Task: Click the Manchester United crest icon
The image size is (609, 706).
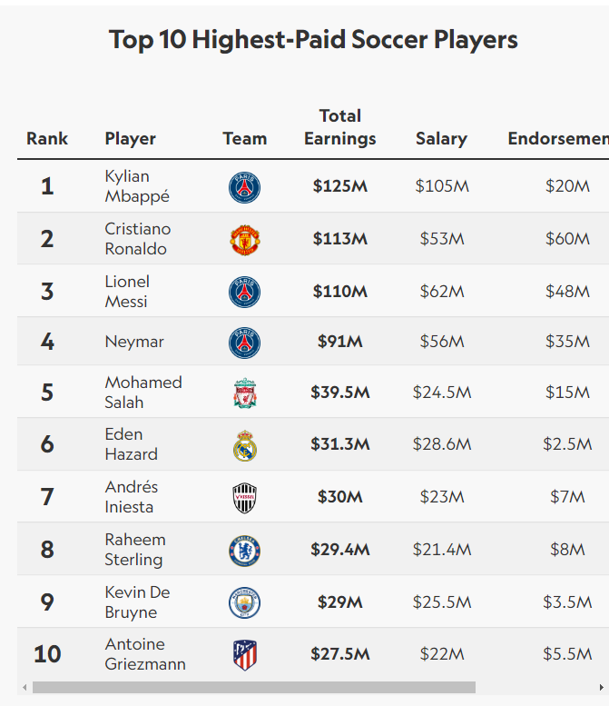Action: pos(244,239)
